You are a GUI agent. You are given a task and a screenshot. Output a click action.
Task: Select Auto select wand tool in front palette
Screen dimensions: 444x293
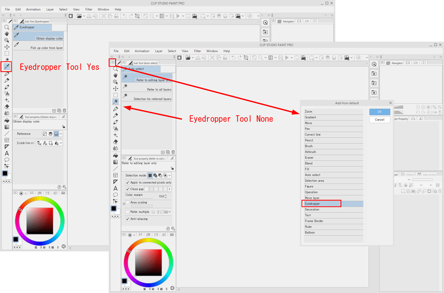[115, 102]
